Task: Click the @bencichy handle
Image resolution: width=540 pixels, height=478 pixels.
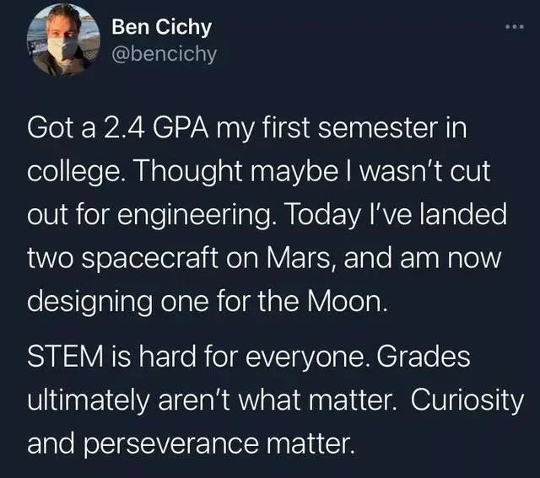Action: tap(164, 54)
